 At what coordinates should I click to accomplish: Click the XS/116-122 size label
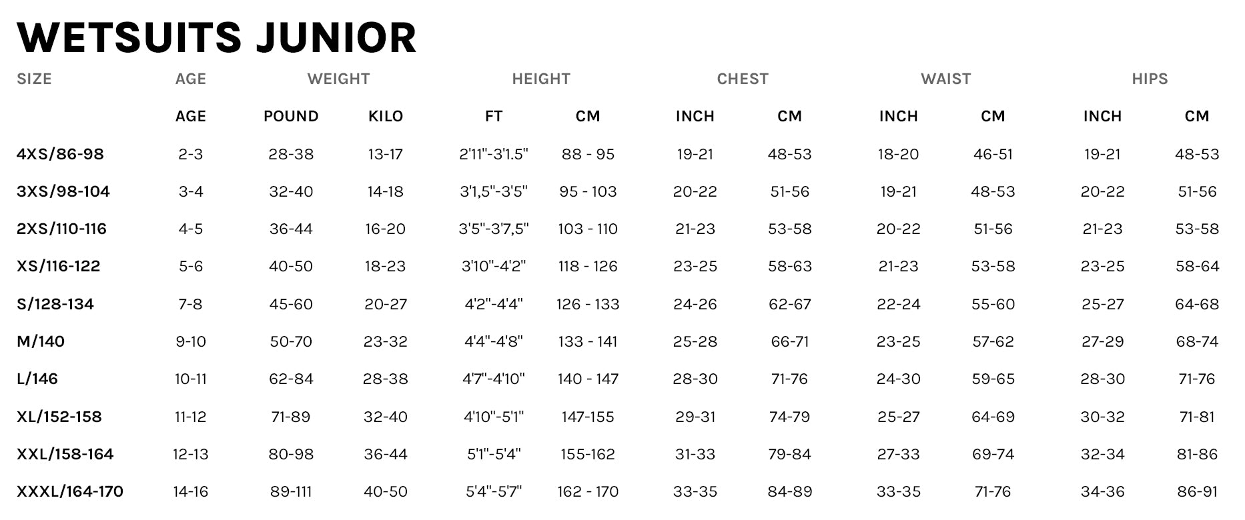[58, 266]
